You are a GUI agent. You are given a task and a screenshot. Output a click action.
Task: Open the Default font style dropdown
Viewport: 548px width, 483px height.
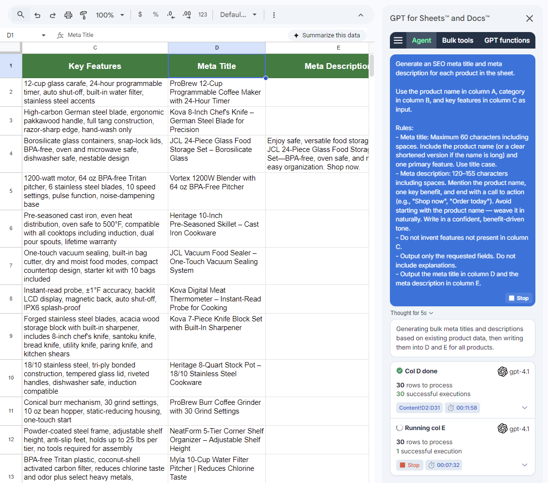pyautogui.click(x=239, y=15)
